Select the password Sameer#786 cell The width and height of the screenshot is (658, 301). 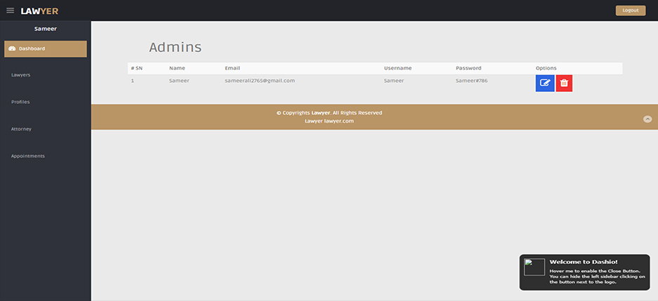tap(471, 81)
